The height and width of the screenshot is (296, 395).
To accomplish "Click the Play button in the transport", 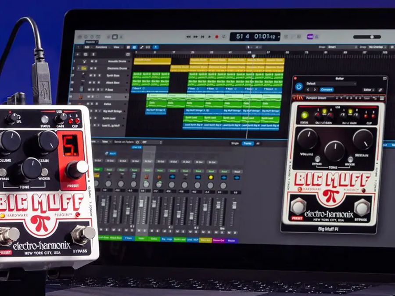I will click(209, 36).
